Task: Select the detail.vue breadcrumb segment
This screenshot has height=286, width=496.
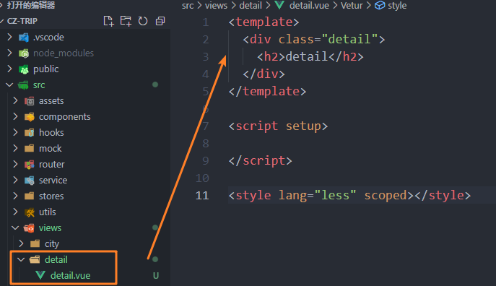Action: pos(309,5)
